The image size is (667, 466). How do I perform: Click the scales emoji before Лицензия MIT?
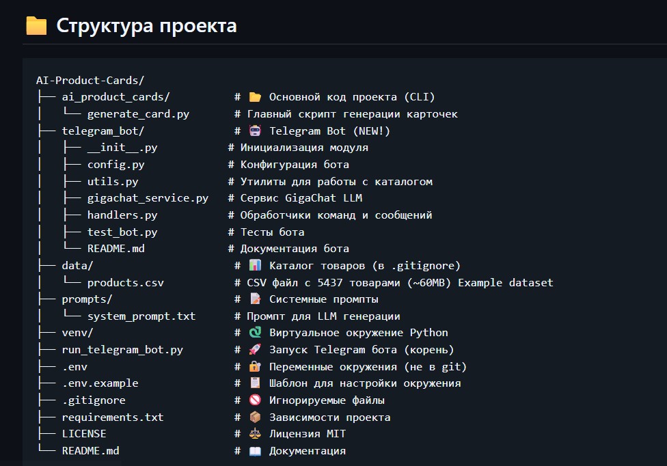(255, 433)
